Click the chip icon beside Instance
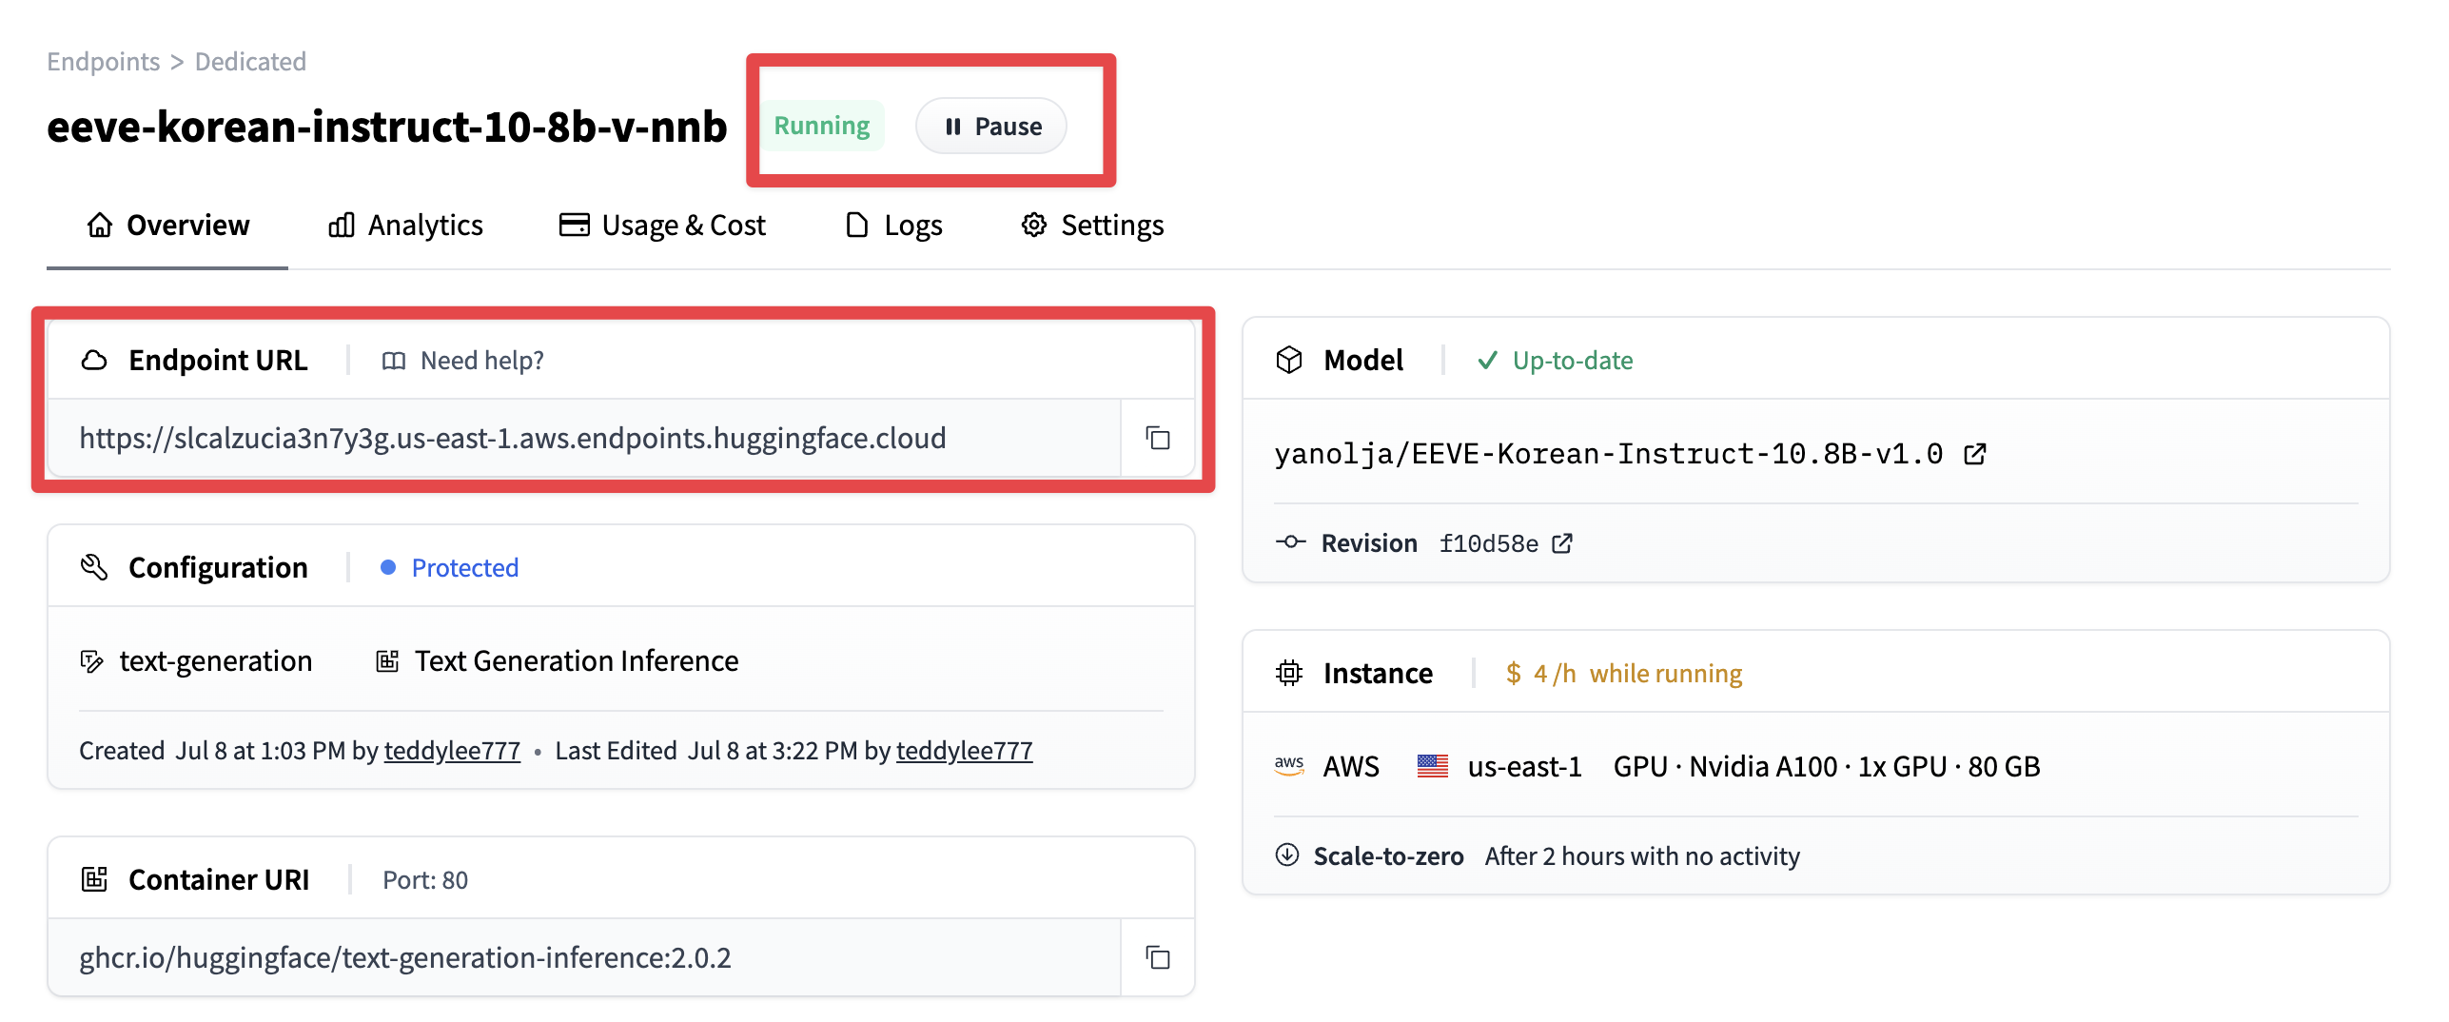 tap(1289, 673)
